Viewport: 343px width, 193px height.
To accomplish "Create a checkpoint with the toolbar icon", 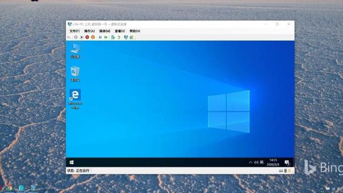I will point(113,37).
